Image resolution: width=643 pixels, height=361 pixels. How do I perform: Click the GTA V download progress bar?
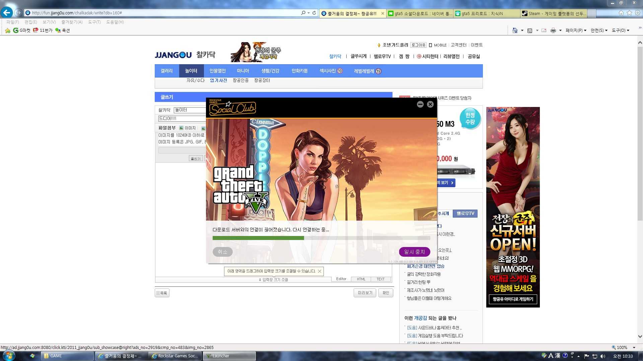pos(321,238)
